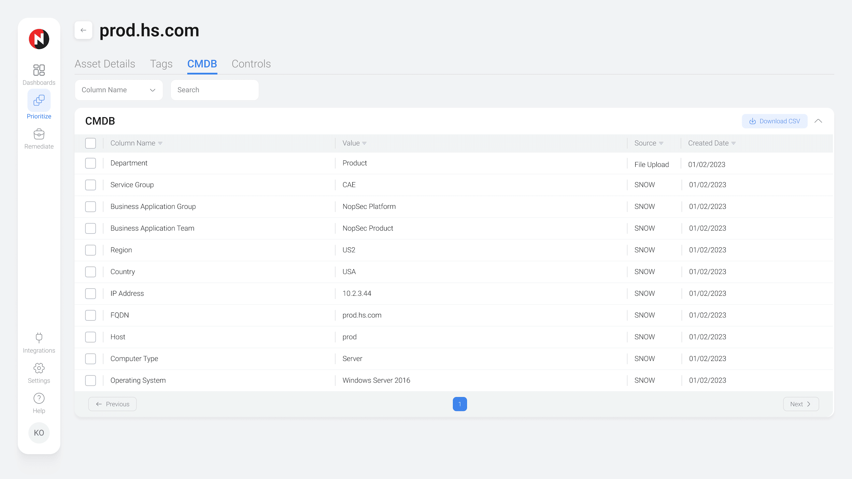This screenshot has height=479, width=852.
Task: Click the 'US2' region value
Action: click(x=349, y=250)
